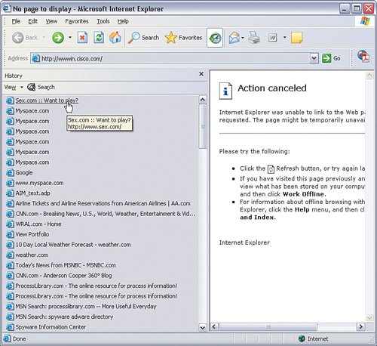Click inside the address URL field
This screenshot has width=377, height=346.
pyautogui.click(x=175, y=58)
